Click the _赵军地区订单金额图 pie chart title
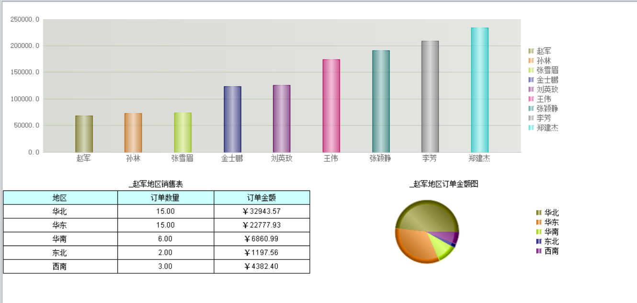637x303 pixels. tap(444, 184)
